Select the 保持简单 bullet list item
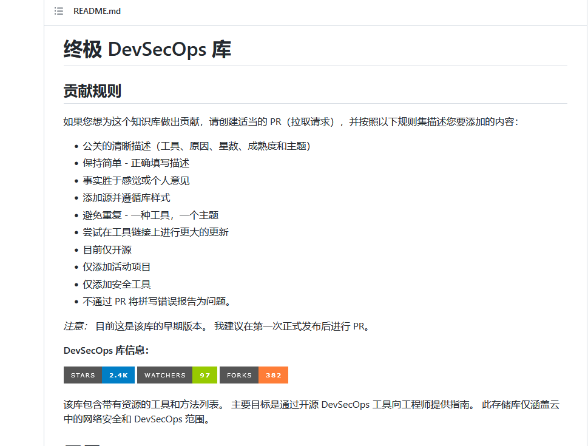The height and width of the screenshot is (446, 588). coord(135,163)
